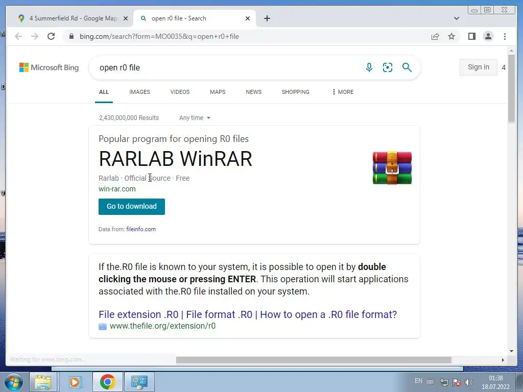
Task: Open the Chrome side panel icon
Action: pos(471,36)
